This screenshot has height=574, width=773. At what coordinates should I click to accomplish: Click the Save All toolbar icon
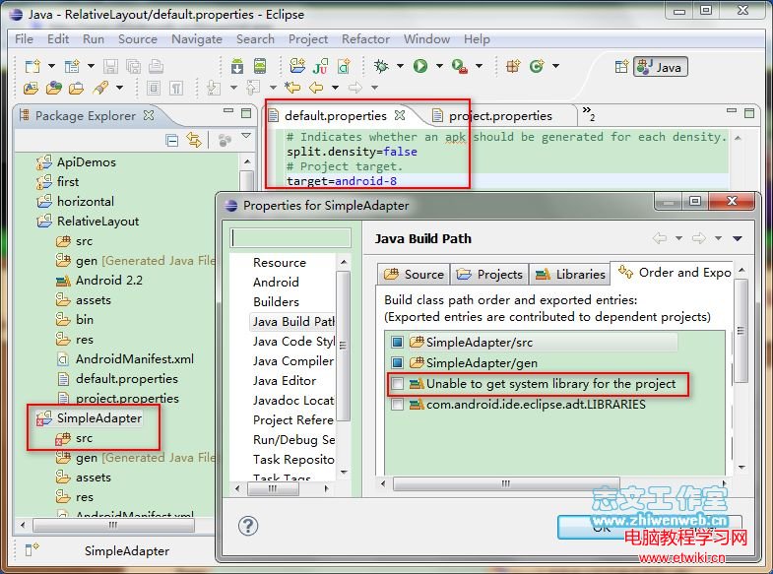[x=133, y=66]
